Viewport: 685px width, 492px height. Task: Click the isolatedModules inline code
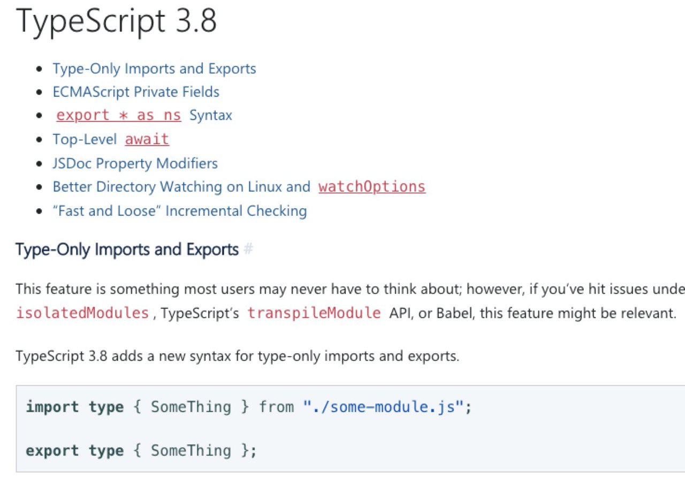pyautogui.click(x=82, y=313)
